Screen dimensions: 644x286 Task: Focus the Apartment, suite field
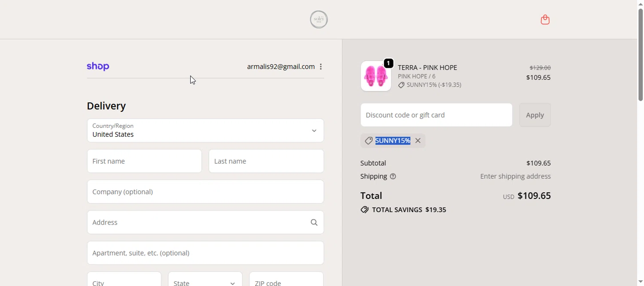click(x=205, y=253)
